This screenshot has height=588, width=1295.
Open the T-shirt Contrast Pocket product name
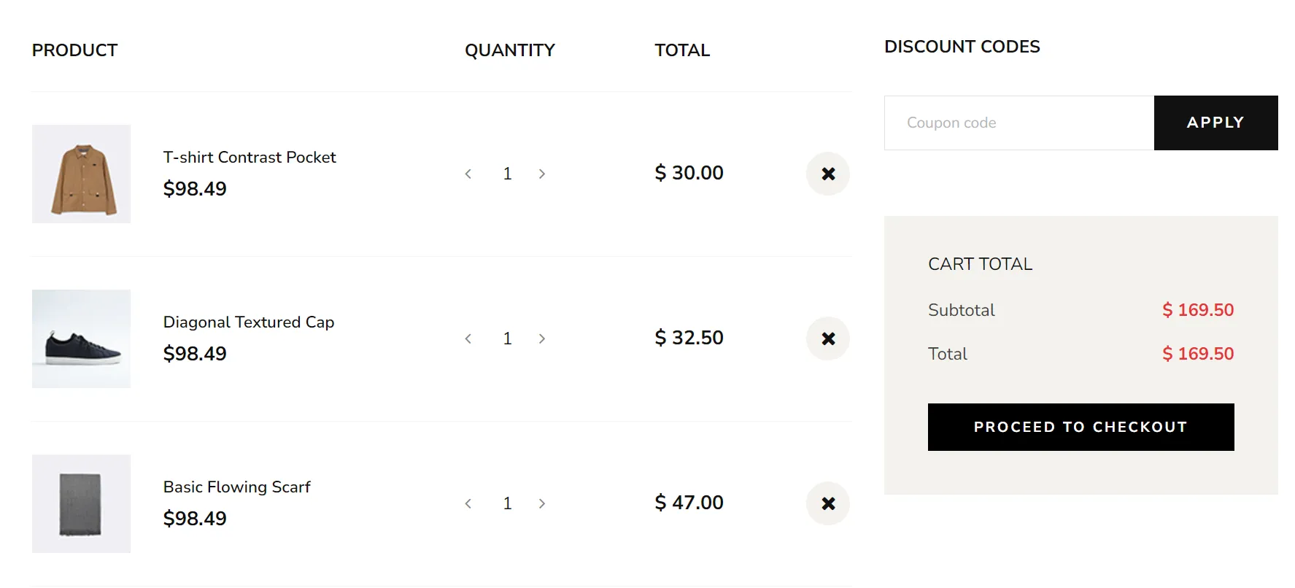(x=250, y=158)
